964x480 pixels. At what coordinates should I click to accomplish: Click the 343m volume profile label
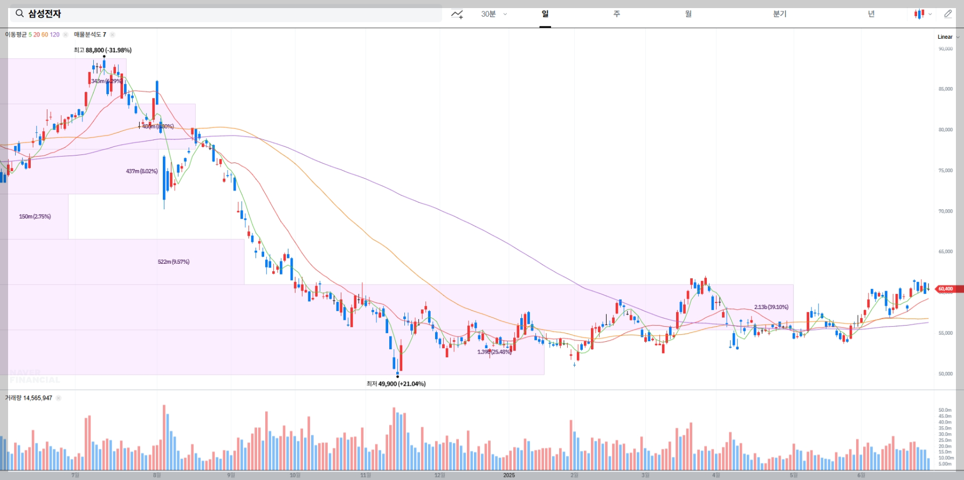point(107,81)
